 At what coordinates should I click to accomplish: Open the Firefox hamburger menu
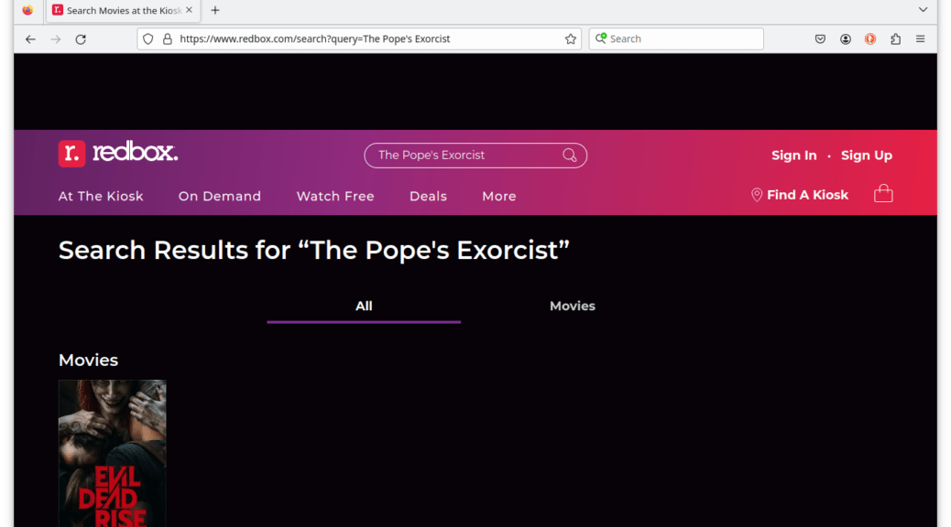coord(920,38)
